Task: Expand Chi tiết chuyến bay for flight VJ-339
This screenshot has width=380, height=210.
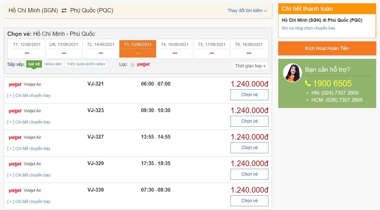Action: point(29,201)
